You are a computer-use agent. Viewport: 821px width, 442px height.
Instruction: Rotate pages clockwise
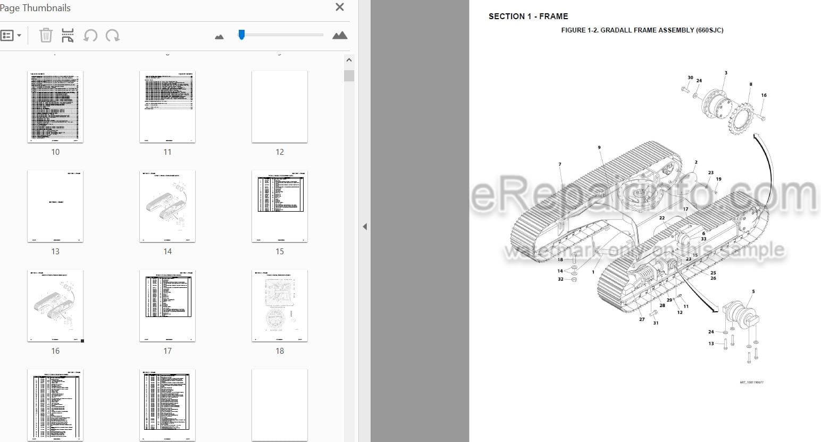[112, 36]
